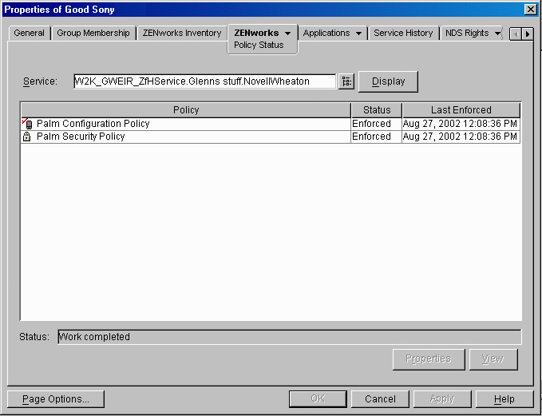Click Last Enforced date of Palm Security Policy
Screen dimensions: 542x416
(460, 137)
